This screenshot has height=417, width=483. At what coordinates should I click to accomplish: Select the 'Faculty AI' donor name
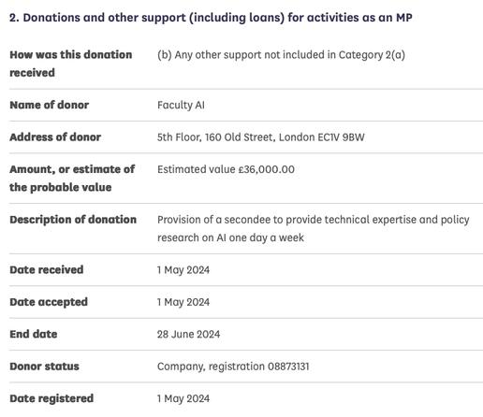[181, 106]
